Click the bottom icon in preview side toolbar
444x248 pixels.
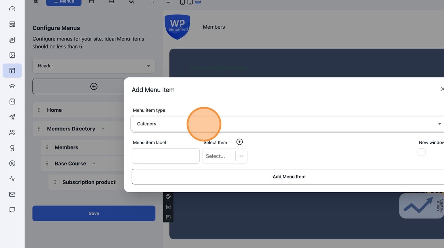click(x=168, y=217)
